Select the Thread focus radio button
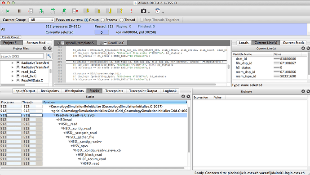This screenshot has width=310, height=175. 121,20
